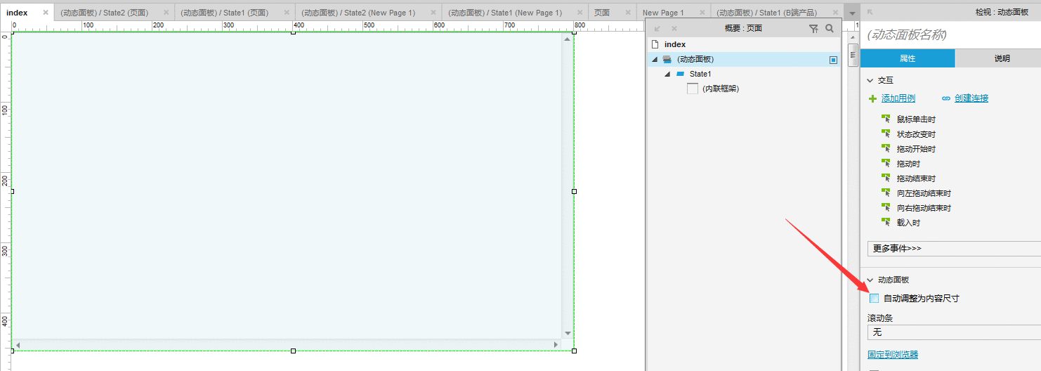The height and width of the screenshot is (371, 1041).
Task: Click the event icon beside 鼠标单击时
Action: click(886, 119)
